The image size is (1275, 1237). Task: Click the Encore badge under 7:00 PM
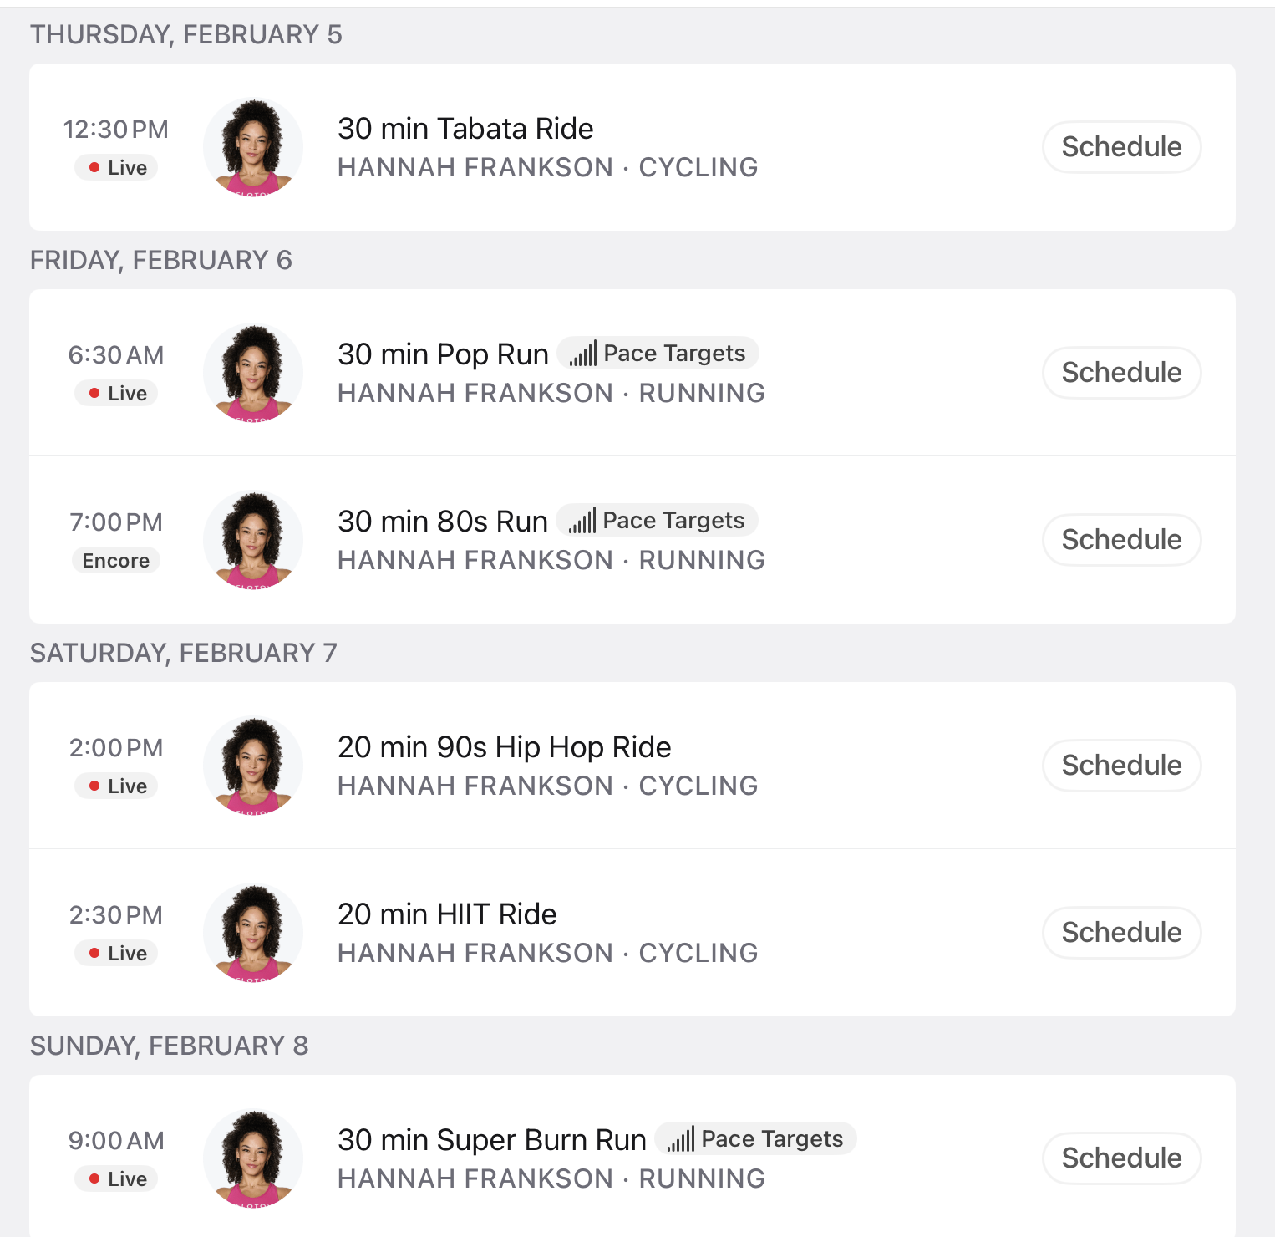point(116,561)
